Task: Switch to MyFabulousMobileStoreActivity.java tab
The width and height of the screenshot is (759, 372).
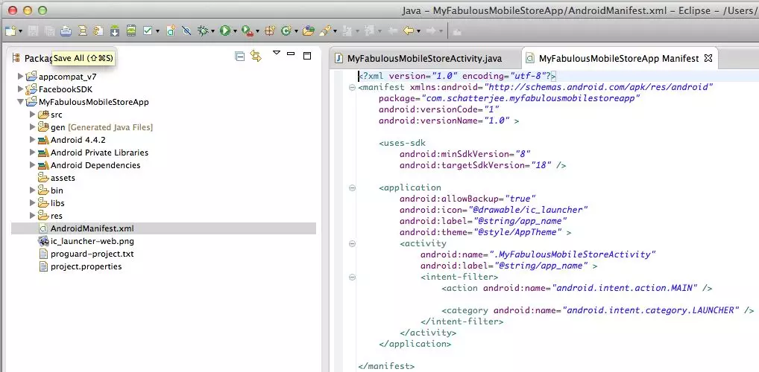Action: (425, 58)
